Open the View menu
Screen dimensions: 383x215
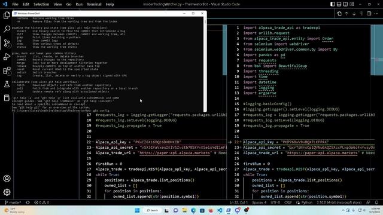click(x=57, y=4)
